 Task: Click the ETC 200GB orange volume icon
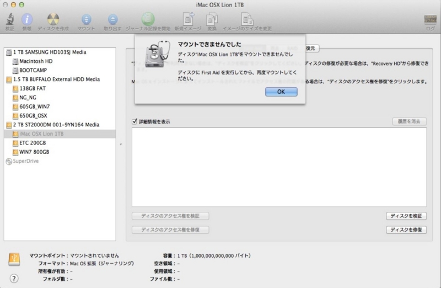tap(15, 143)
